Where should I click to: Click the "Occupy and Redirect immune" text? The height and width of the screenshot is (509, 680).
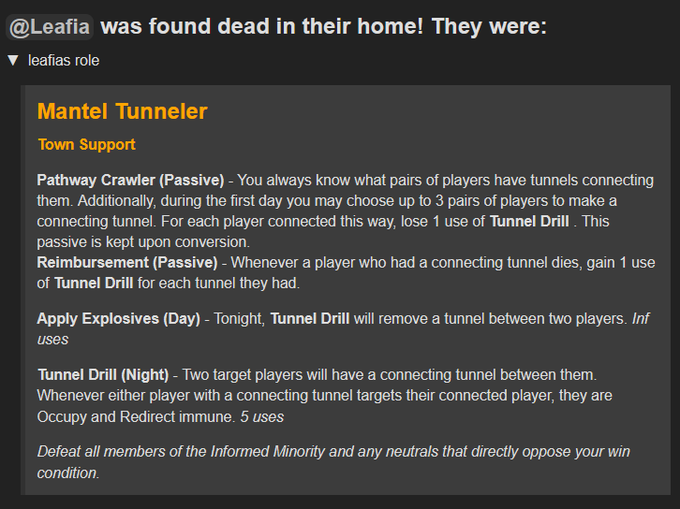pos(137,416)
